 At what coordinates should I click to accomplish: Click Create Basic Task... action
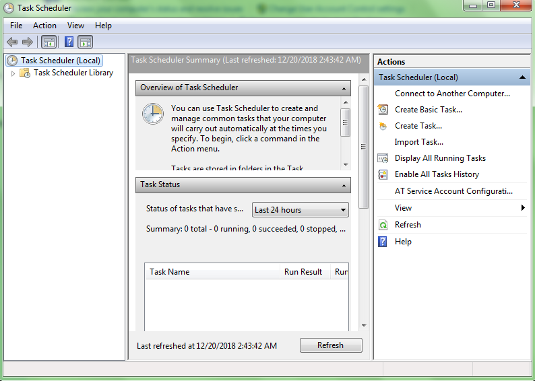click(429, 110)
